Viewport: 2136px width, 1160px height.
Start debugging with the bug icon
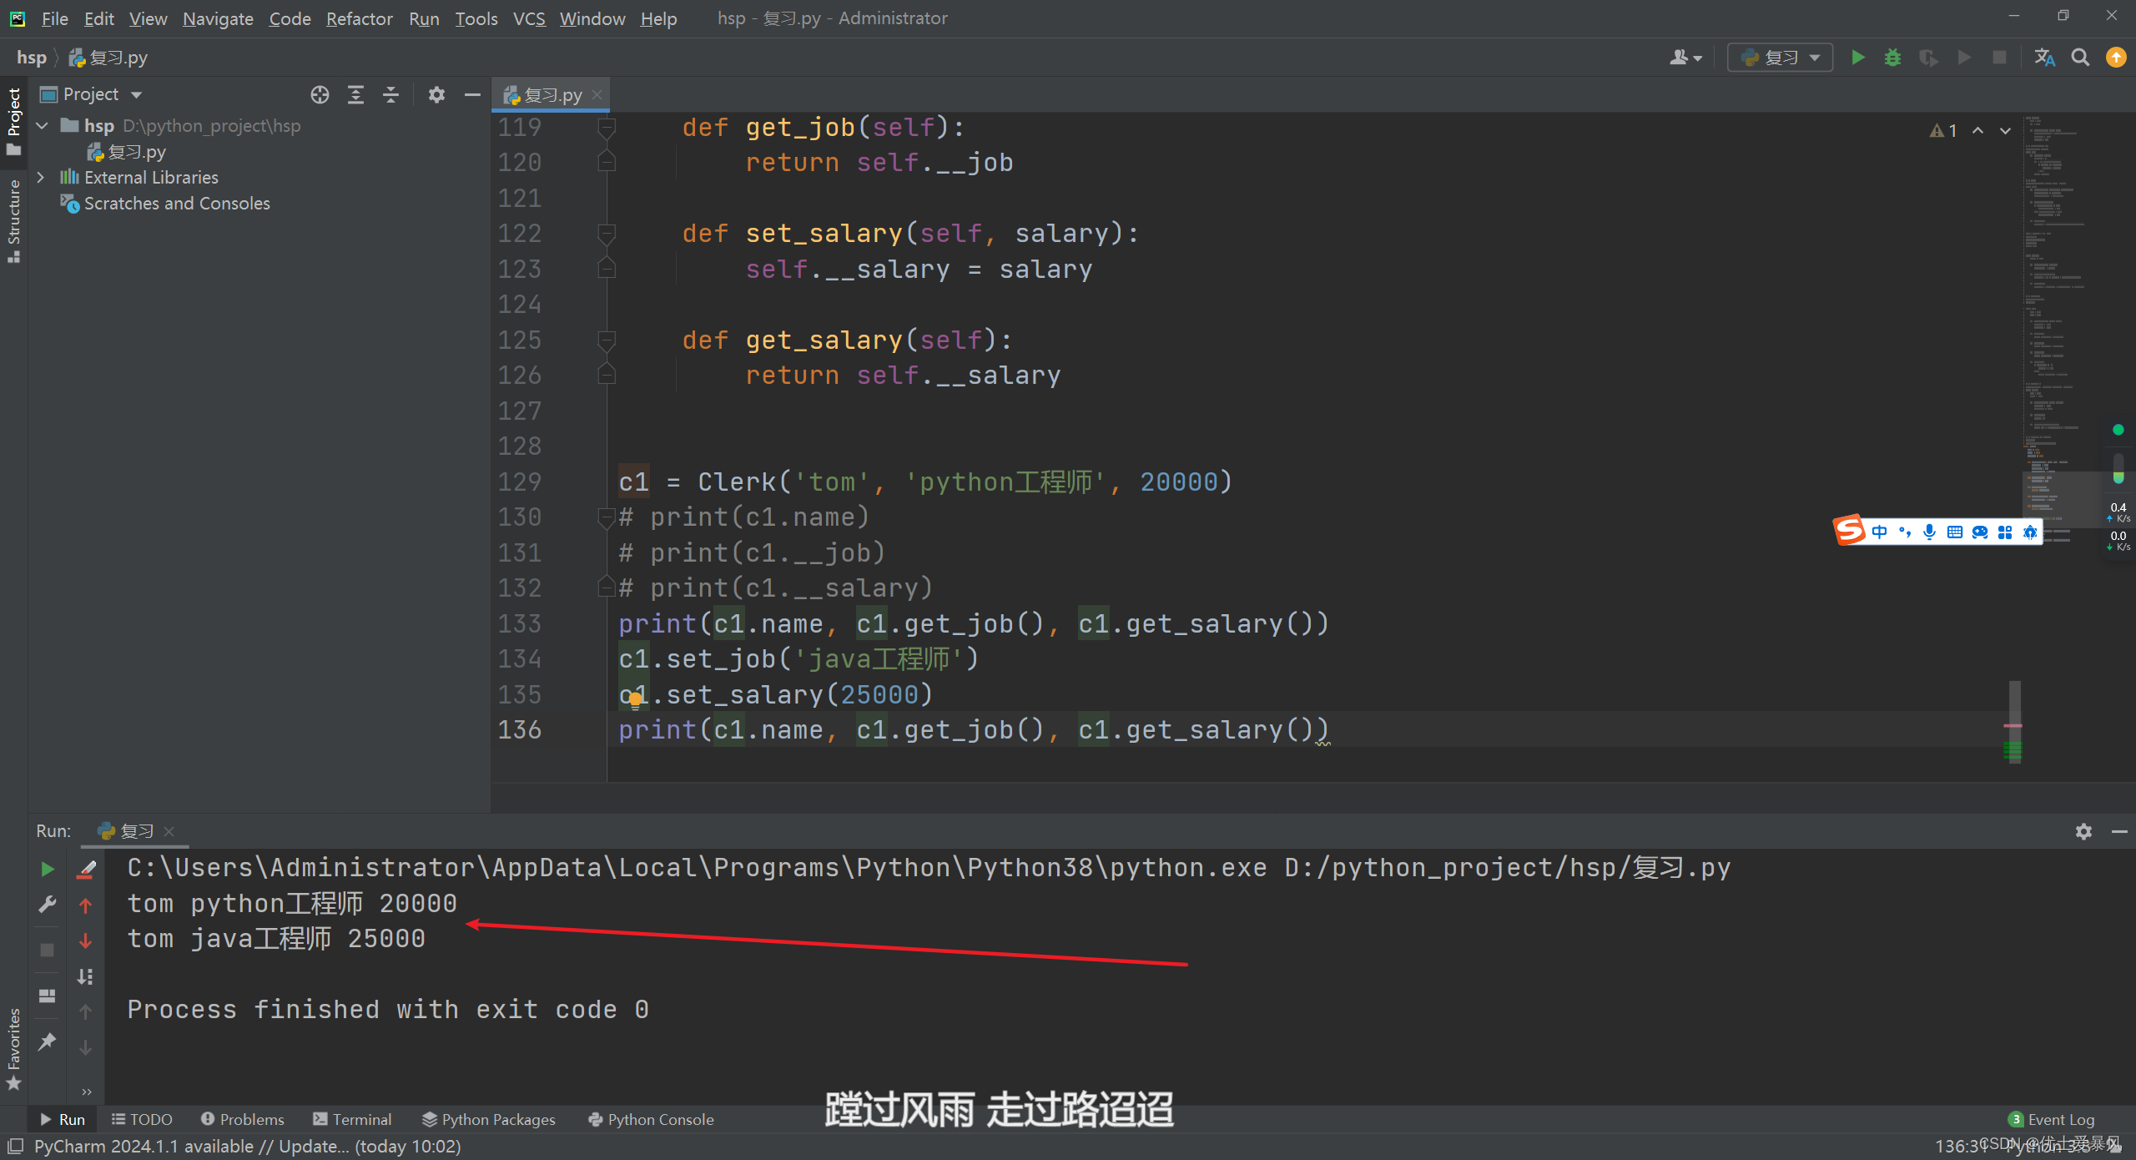click(x=1892, y=58)
